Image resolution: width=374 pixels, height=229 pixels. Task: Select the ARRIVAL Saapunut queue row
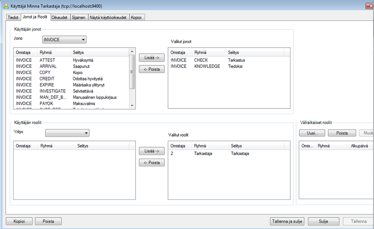(x=71, y=67)
